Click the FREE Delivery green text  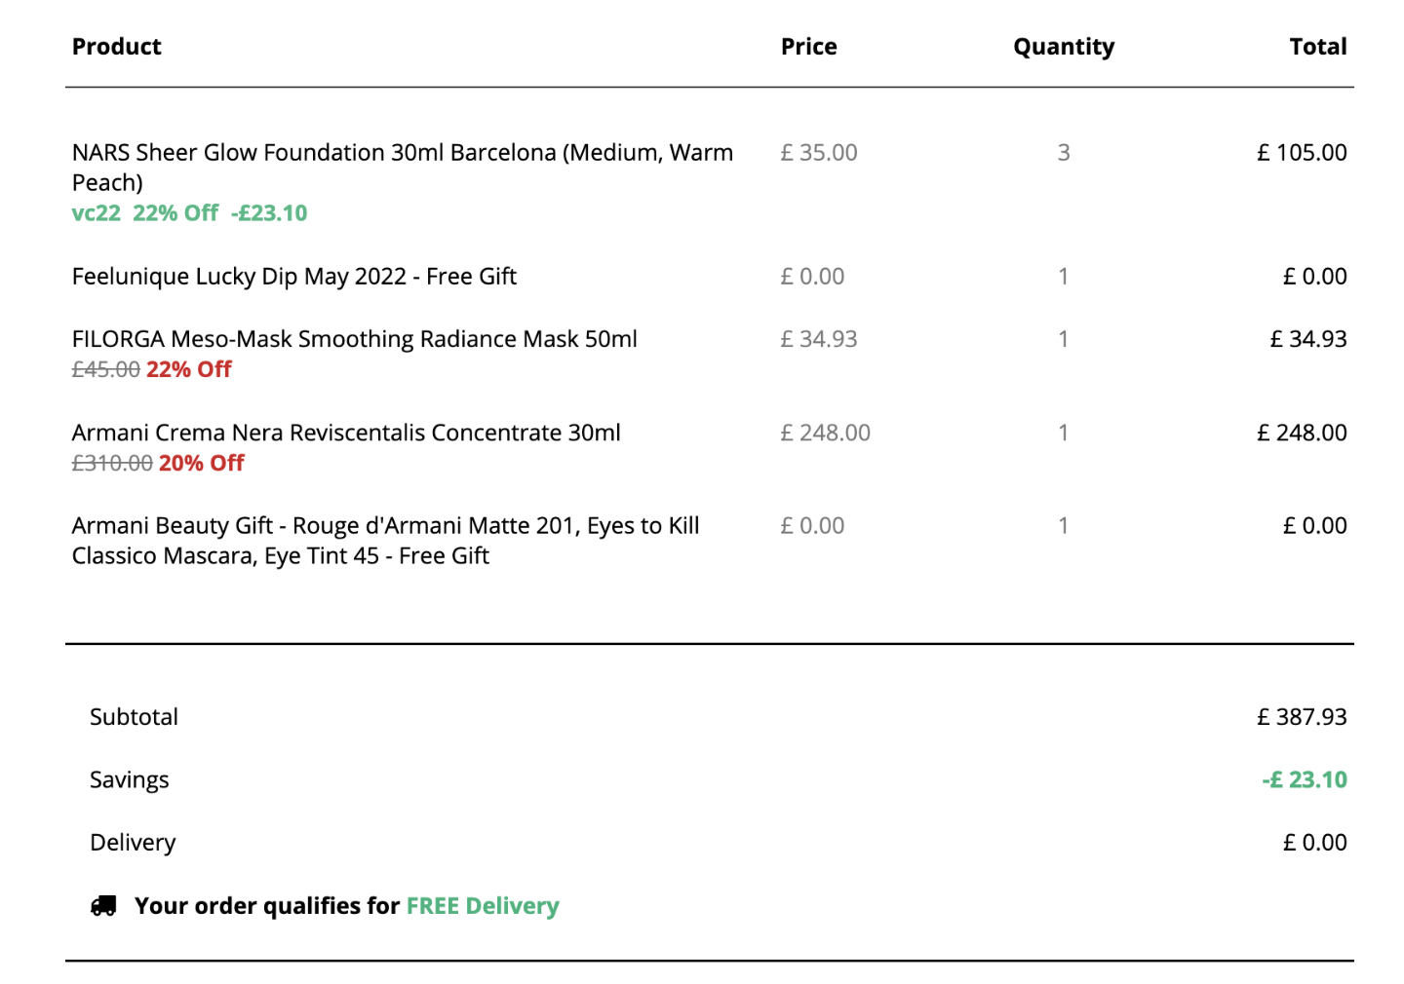pos(483,906)
